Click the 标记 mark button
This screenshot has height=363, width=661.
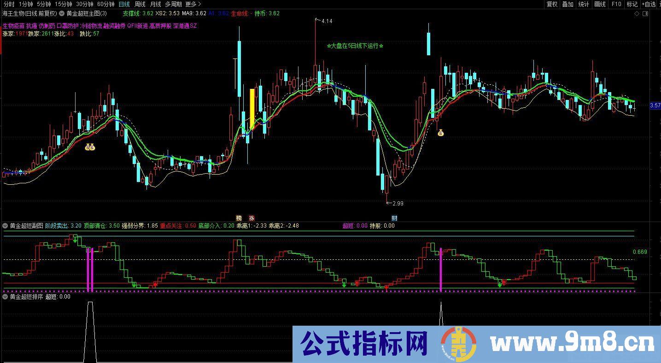pyautogui.click(x=632, y=4)
